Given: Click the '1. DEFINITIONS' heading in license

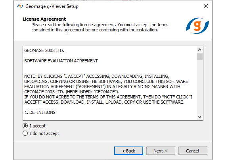Looking at the screenshot, I should tap(40, 112).
